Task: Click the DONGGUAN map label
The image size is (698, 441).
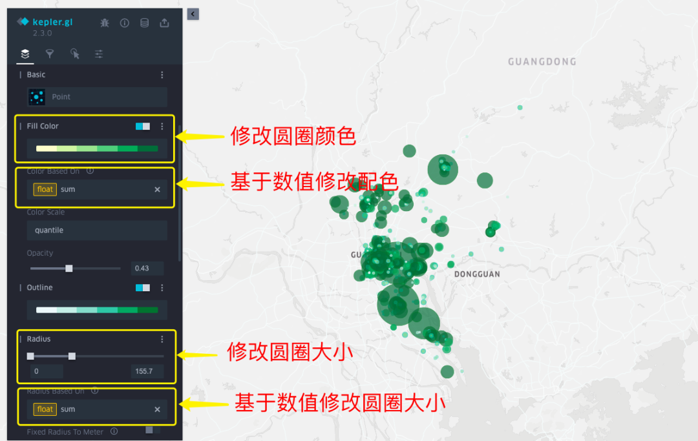Action: [x=477, y=274]
